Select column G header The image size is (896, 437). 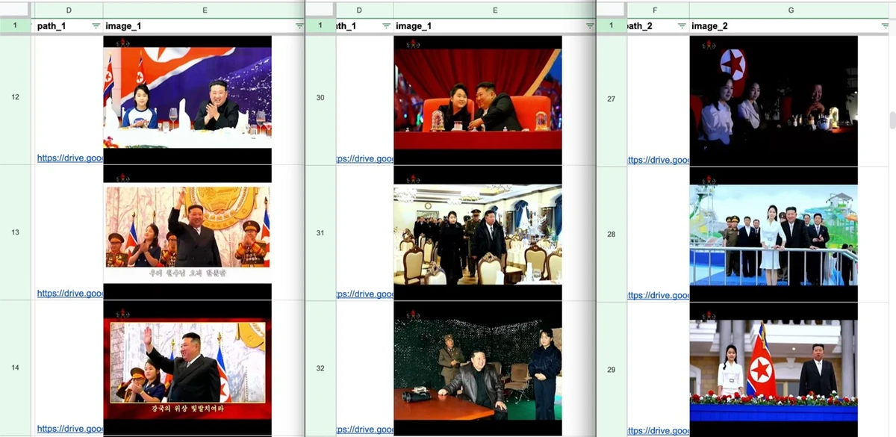click(791, 10)
